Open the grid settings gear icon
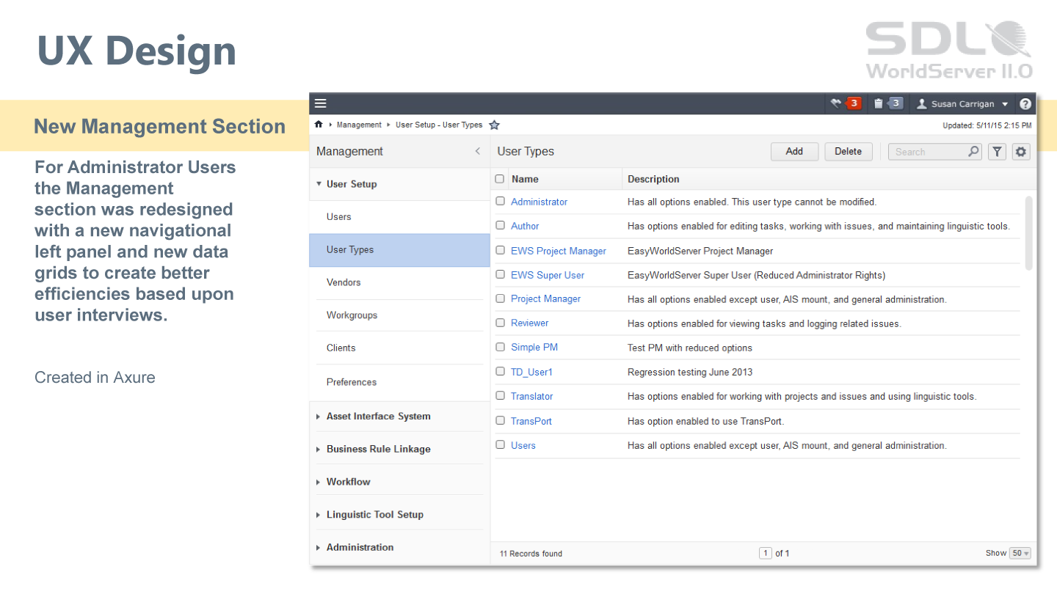 1020,152
